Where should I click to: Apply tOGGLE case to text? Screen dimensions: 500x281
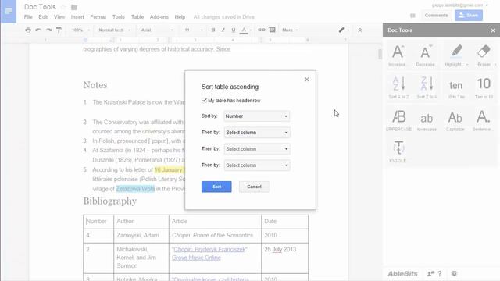[398, 151]
